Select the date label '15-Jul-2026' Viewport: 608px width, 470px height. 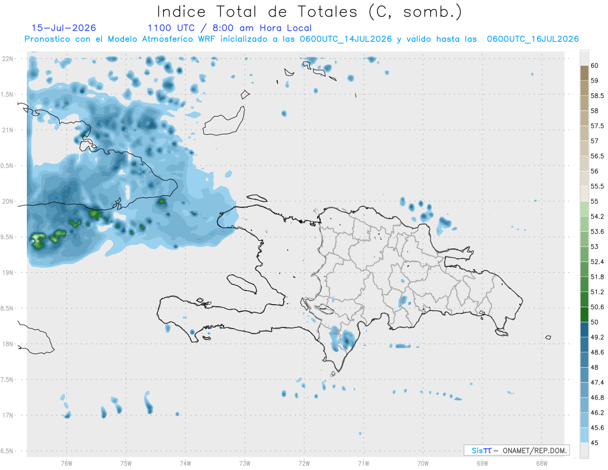coord(64,28)
